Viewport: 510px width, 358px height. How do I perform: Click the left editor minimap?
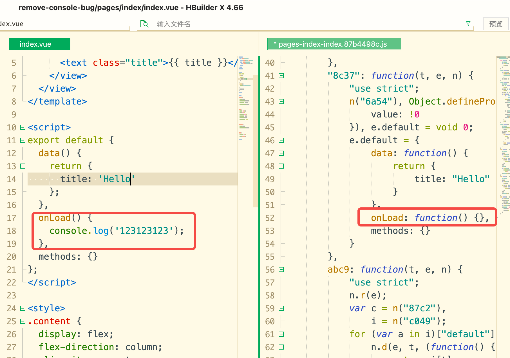(245, 98)
